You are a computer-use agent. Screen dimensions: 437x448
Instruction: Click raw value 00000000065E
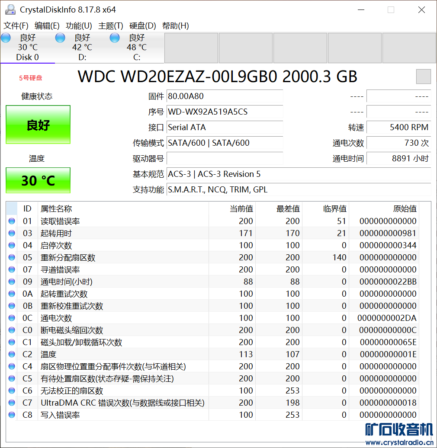tap(388, 342)
